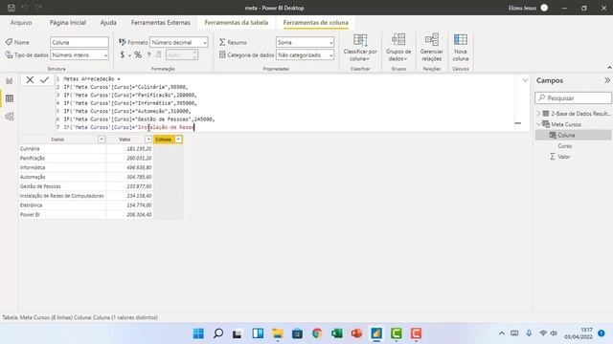Viewport: 613px width, 344px height.
Task: Open the Data view in left sidebar
Action: coord(10,98)
